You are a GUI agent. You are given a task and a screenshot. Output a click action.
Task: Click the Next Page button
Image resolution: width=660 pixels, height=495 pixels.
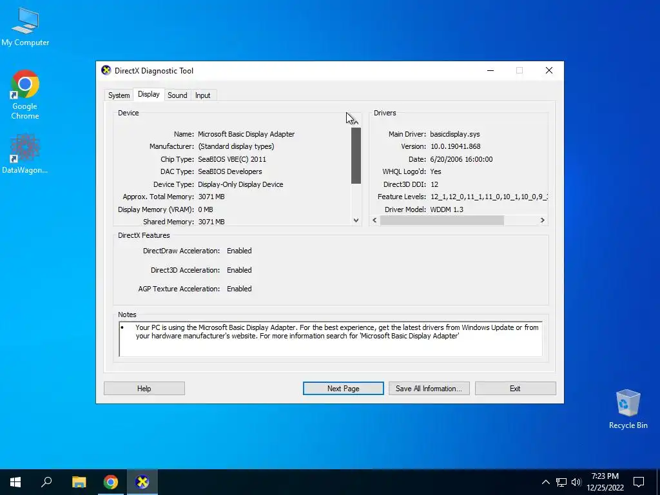tap(343, 389)
